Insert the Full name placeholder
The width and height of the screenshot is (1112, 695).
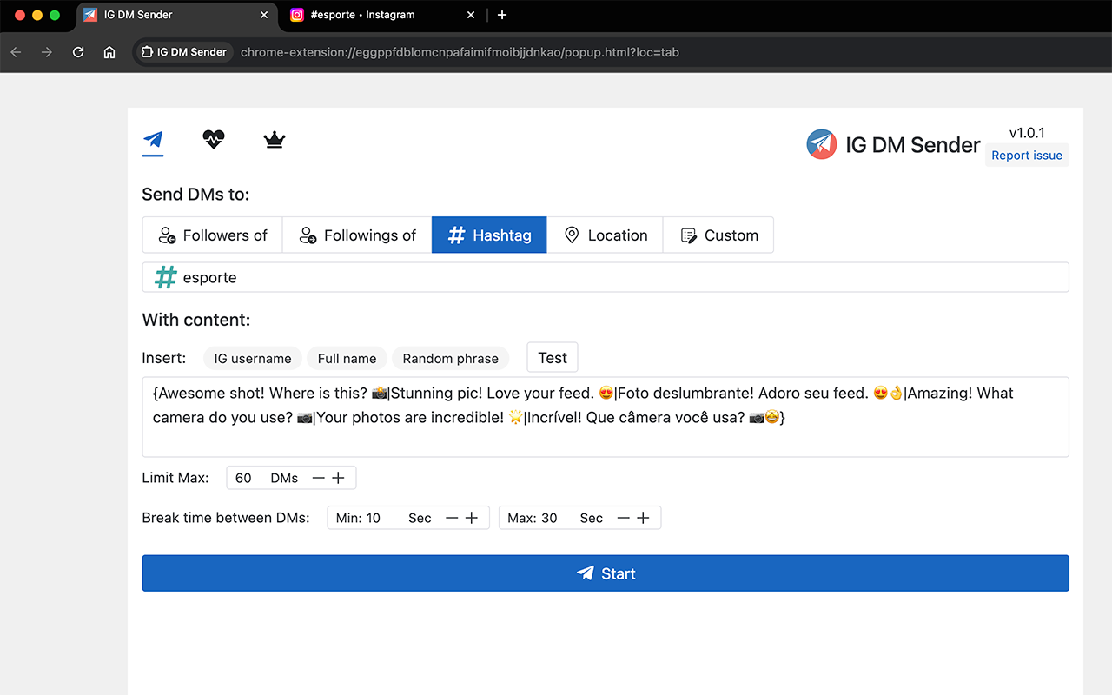(x=347, y=358)
